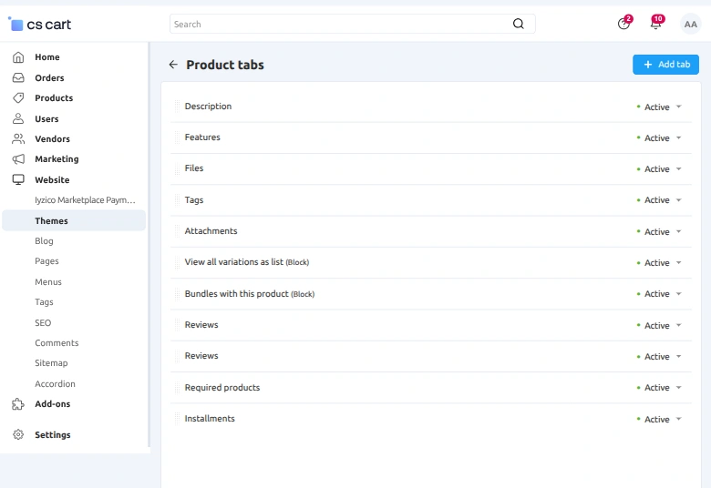The width and height of the screenshot is (711, 488).
Task: Select Themes in the Website submenu
Action: click(x=74, y=220)
